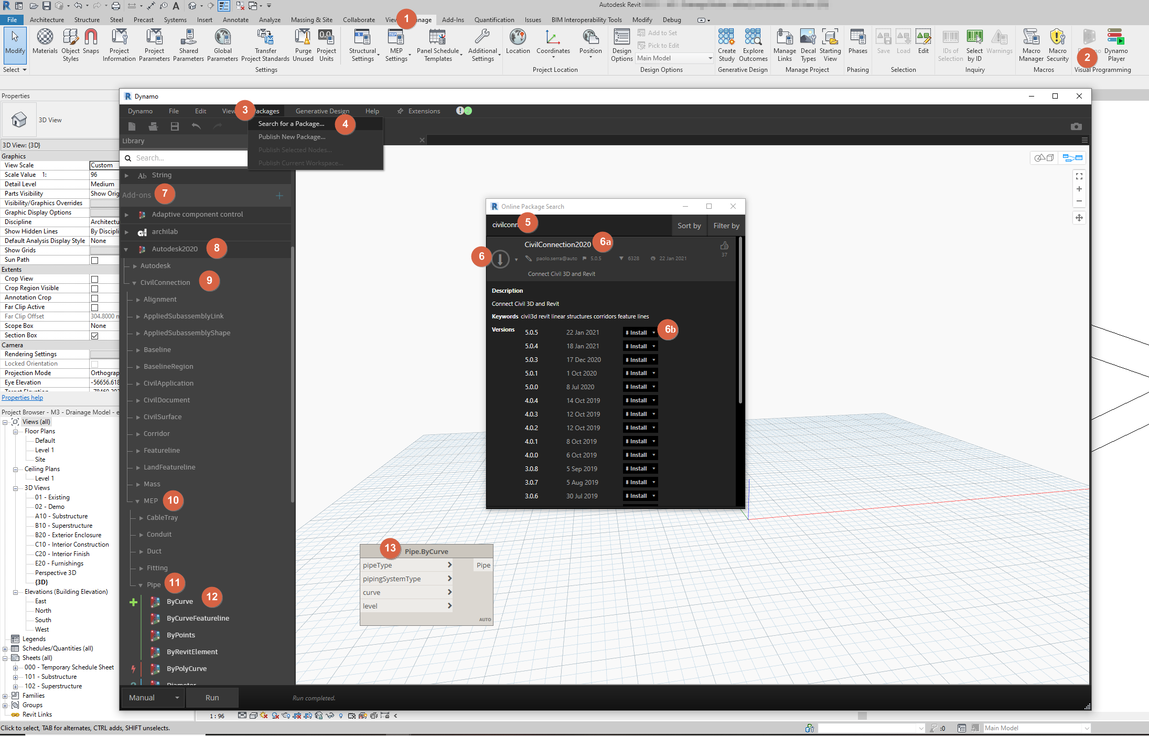Enable the Crop View checkbox

click(95, 279)
